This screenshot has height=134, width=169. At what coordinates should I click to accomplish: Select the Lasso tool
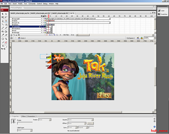(x=6, y=17)
